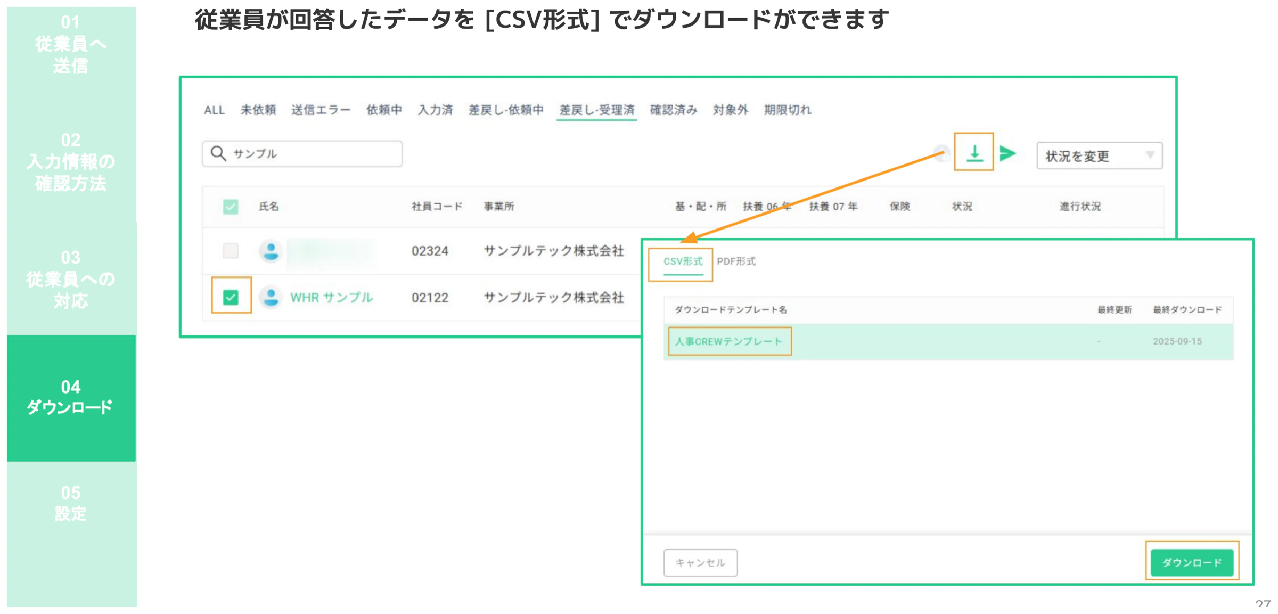Uncheck the WHR サンプル row checkbox
Image resolution: width=1278 pixels, height=614 pixels.
(231, 297)
